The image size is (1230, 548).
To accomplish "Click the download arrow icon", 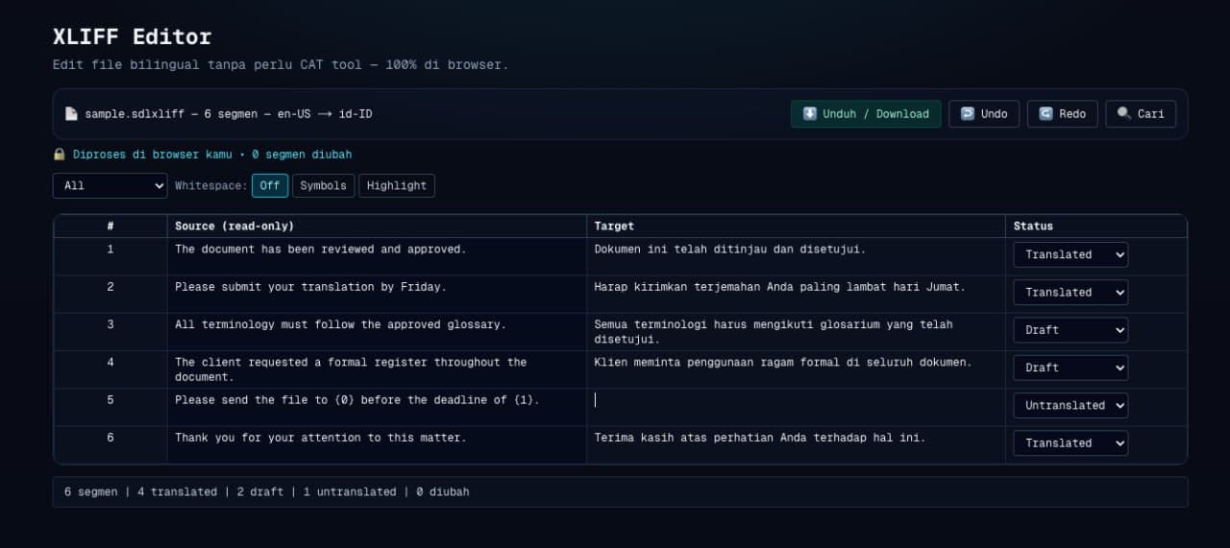I will coord(810,113).
